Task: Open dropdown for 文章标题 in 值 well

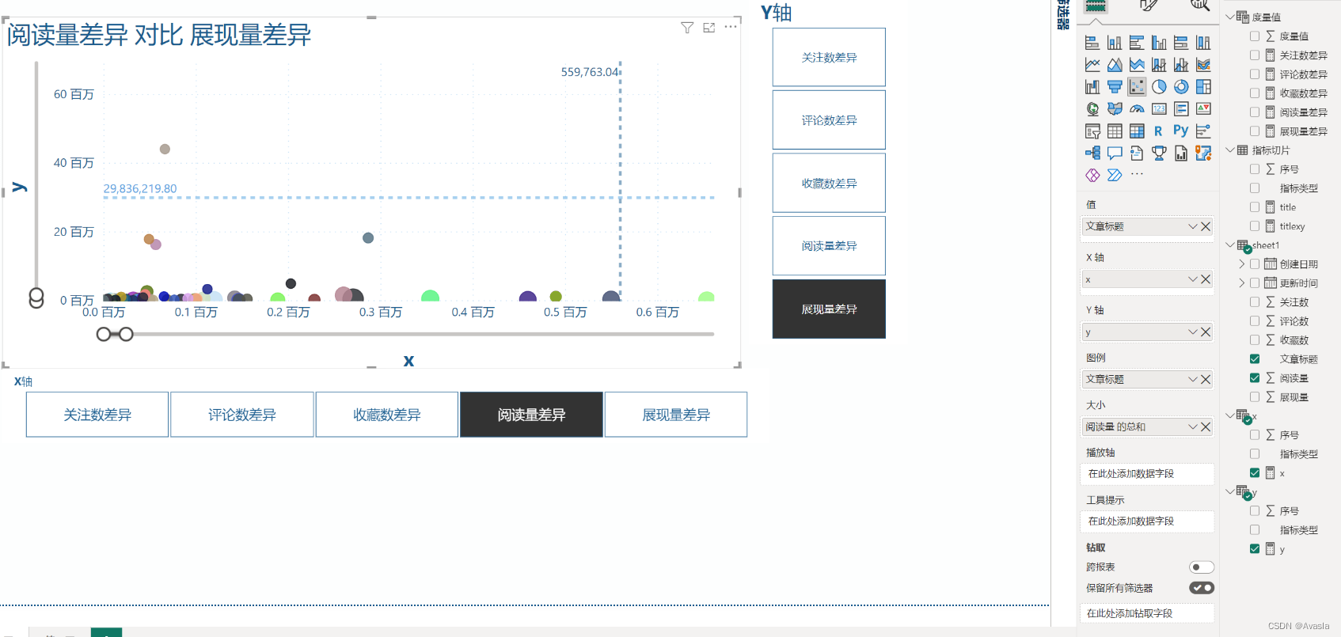Action: (1193, 226)
